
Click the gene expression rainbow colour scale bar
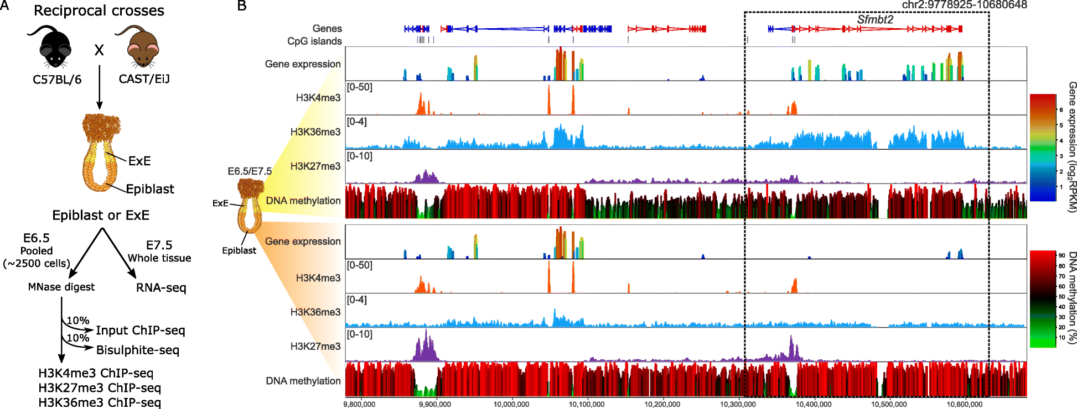1043,148
